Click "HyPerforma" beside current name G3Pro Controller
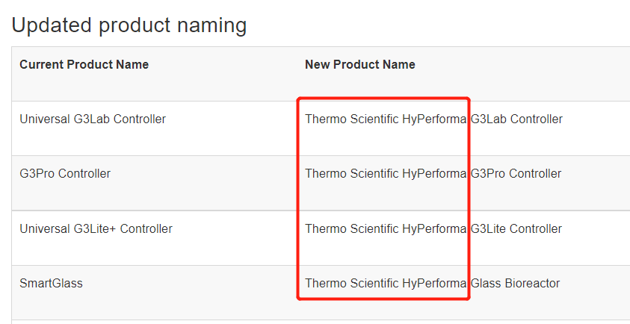The width and height of the screenshot is (630, 324). [433, 174]
